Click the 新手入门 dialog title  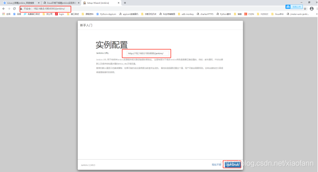pyautogui.click(x=86, y=25)
